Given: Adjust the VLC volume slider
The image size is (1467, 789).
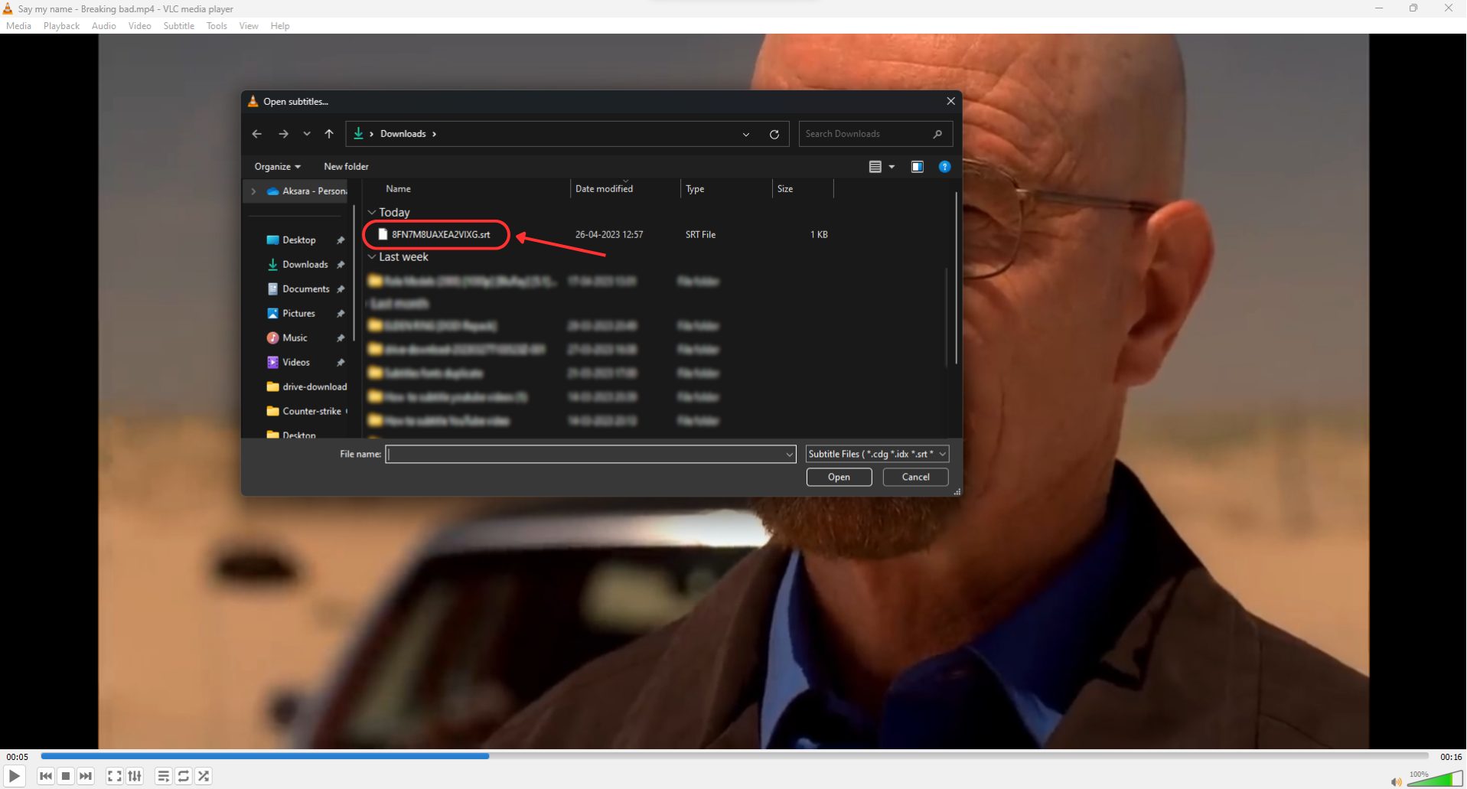Looking at the screenshot, I should point(1435,779).
